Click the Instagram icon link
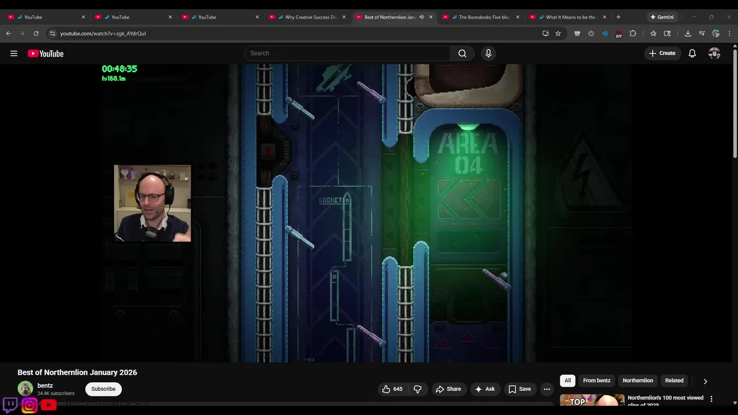 coord(29,405)
